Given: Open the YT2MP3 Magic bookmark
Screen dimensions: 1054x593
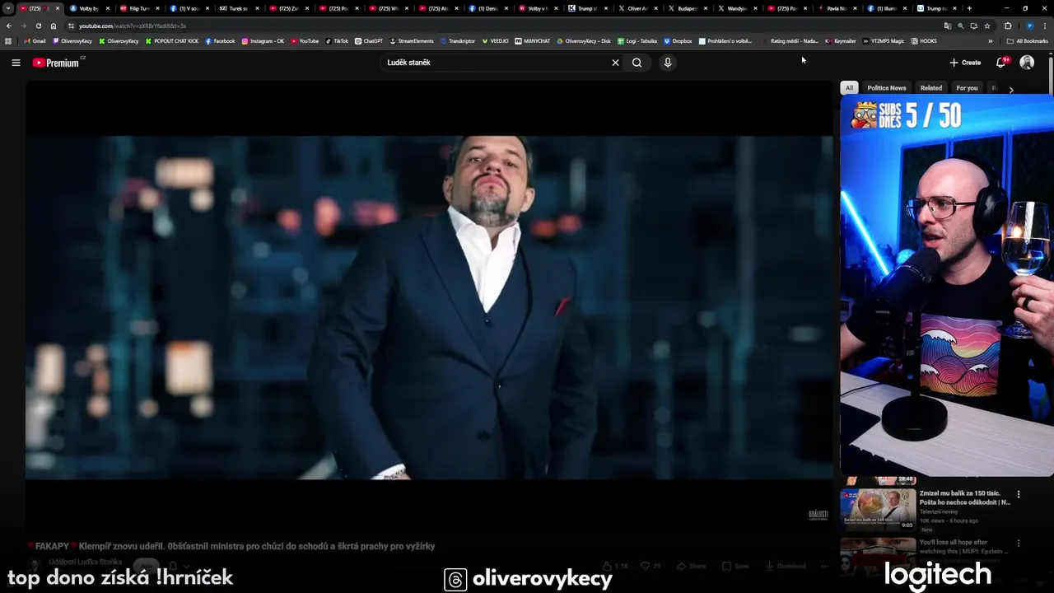Looking at the screenshot, I should point(884,40).
